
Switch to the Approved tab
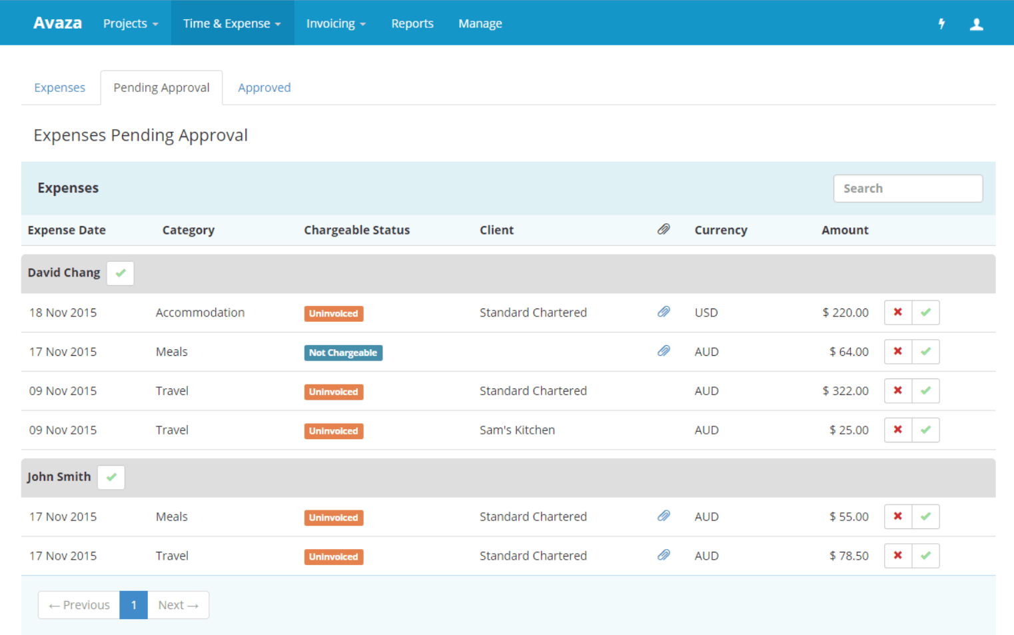point(264,87)
